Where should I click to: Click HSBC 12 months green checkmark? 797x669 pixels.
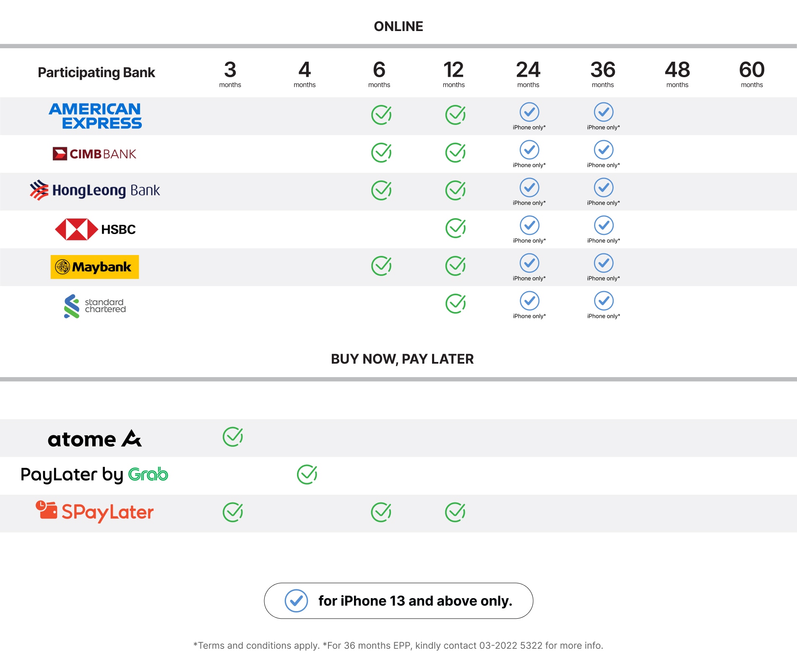tap(455, 228)
